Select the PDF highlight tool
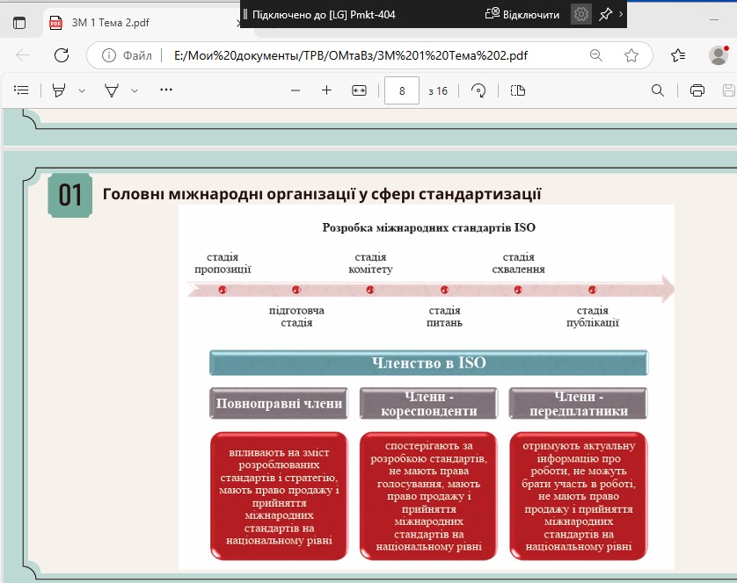 coord(59,90)
